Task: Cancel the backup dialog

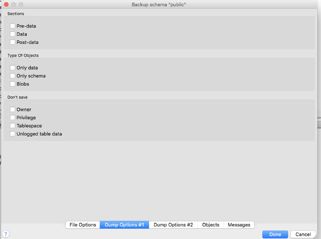Action: 303,234
